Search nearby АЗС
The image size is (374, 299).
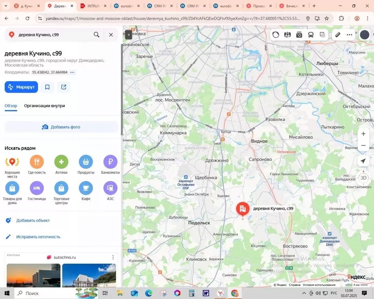110,191
